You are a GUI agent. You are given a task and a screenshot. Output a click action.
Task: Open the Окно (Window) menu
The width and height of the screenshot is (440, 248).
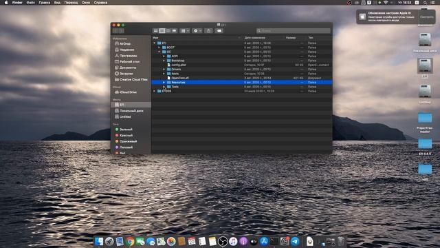tap(86, 3)
